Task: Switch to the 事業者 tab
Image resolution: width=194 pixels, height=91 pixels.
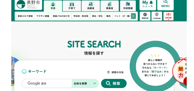Action: (x=109, y=6)
